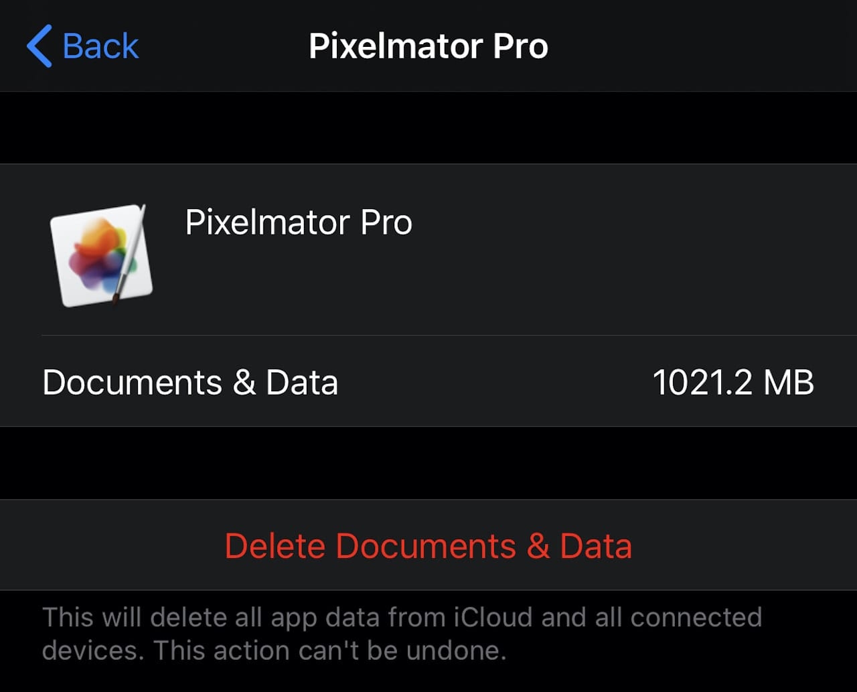
Task: Tap the blue Back chevron arrow
Action: pos(40,46)
